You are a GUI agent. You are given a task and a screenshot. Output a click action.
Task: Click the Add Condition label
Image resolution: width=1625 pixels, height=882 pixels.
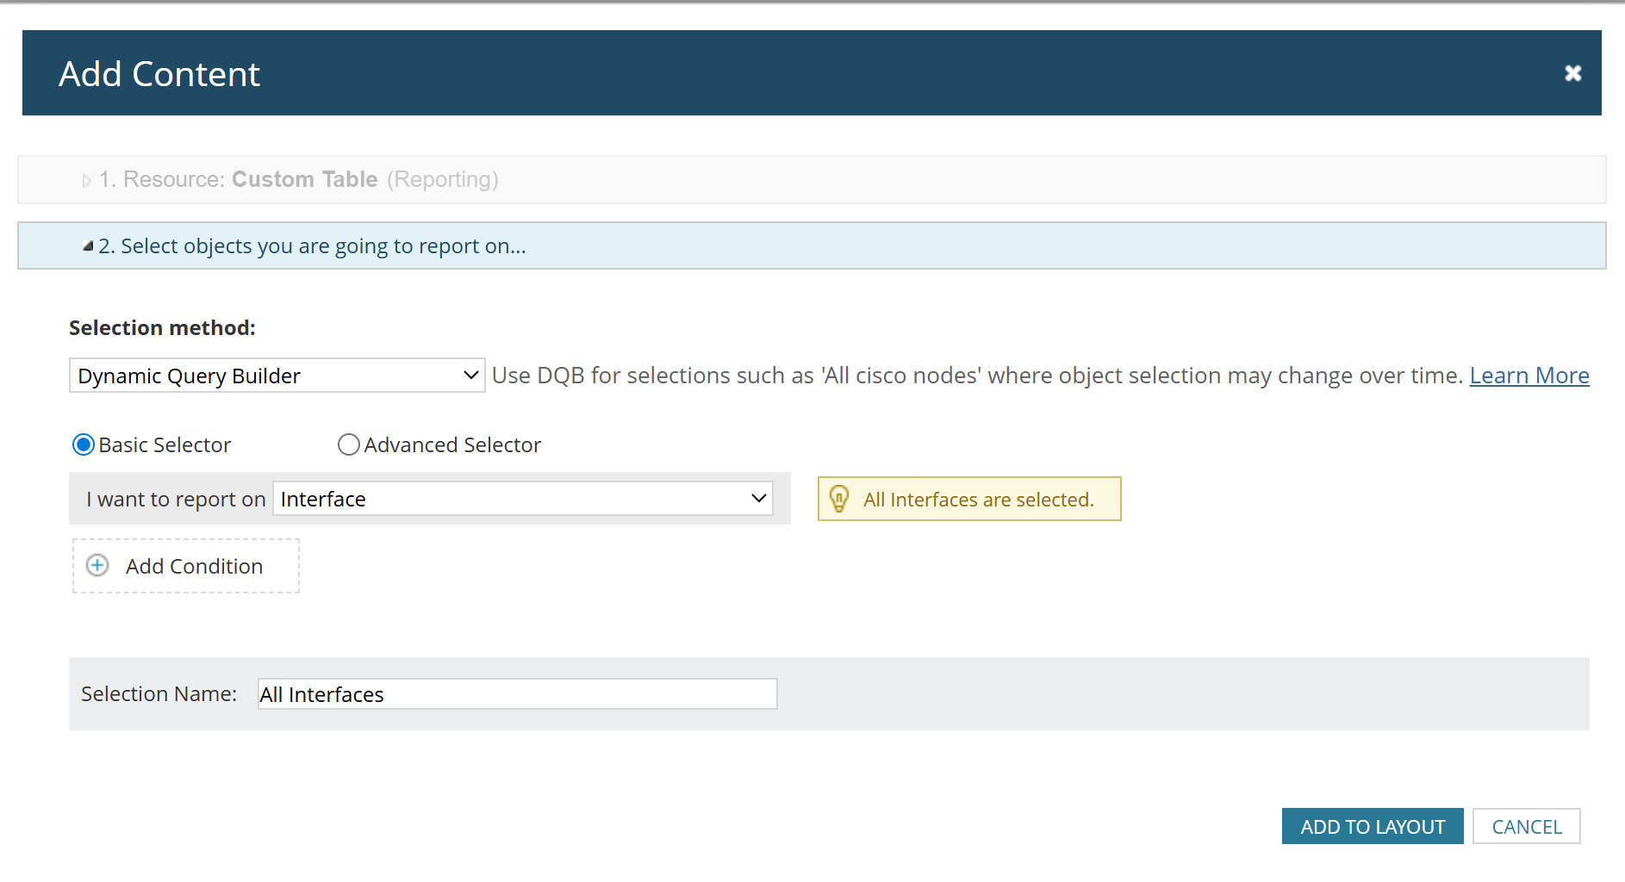click(x=194, y=566)
